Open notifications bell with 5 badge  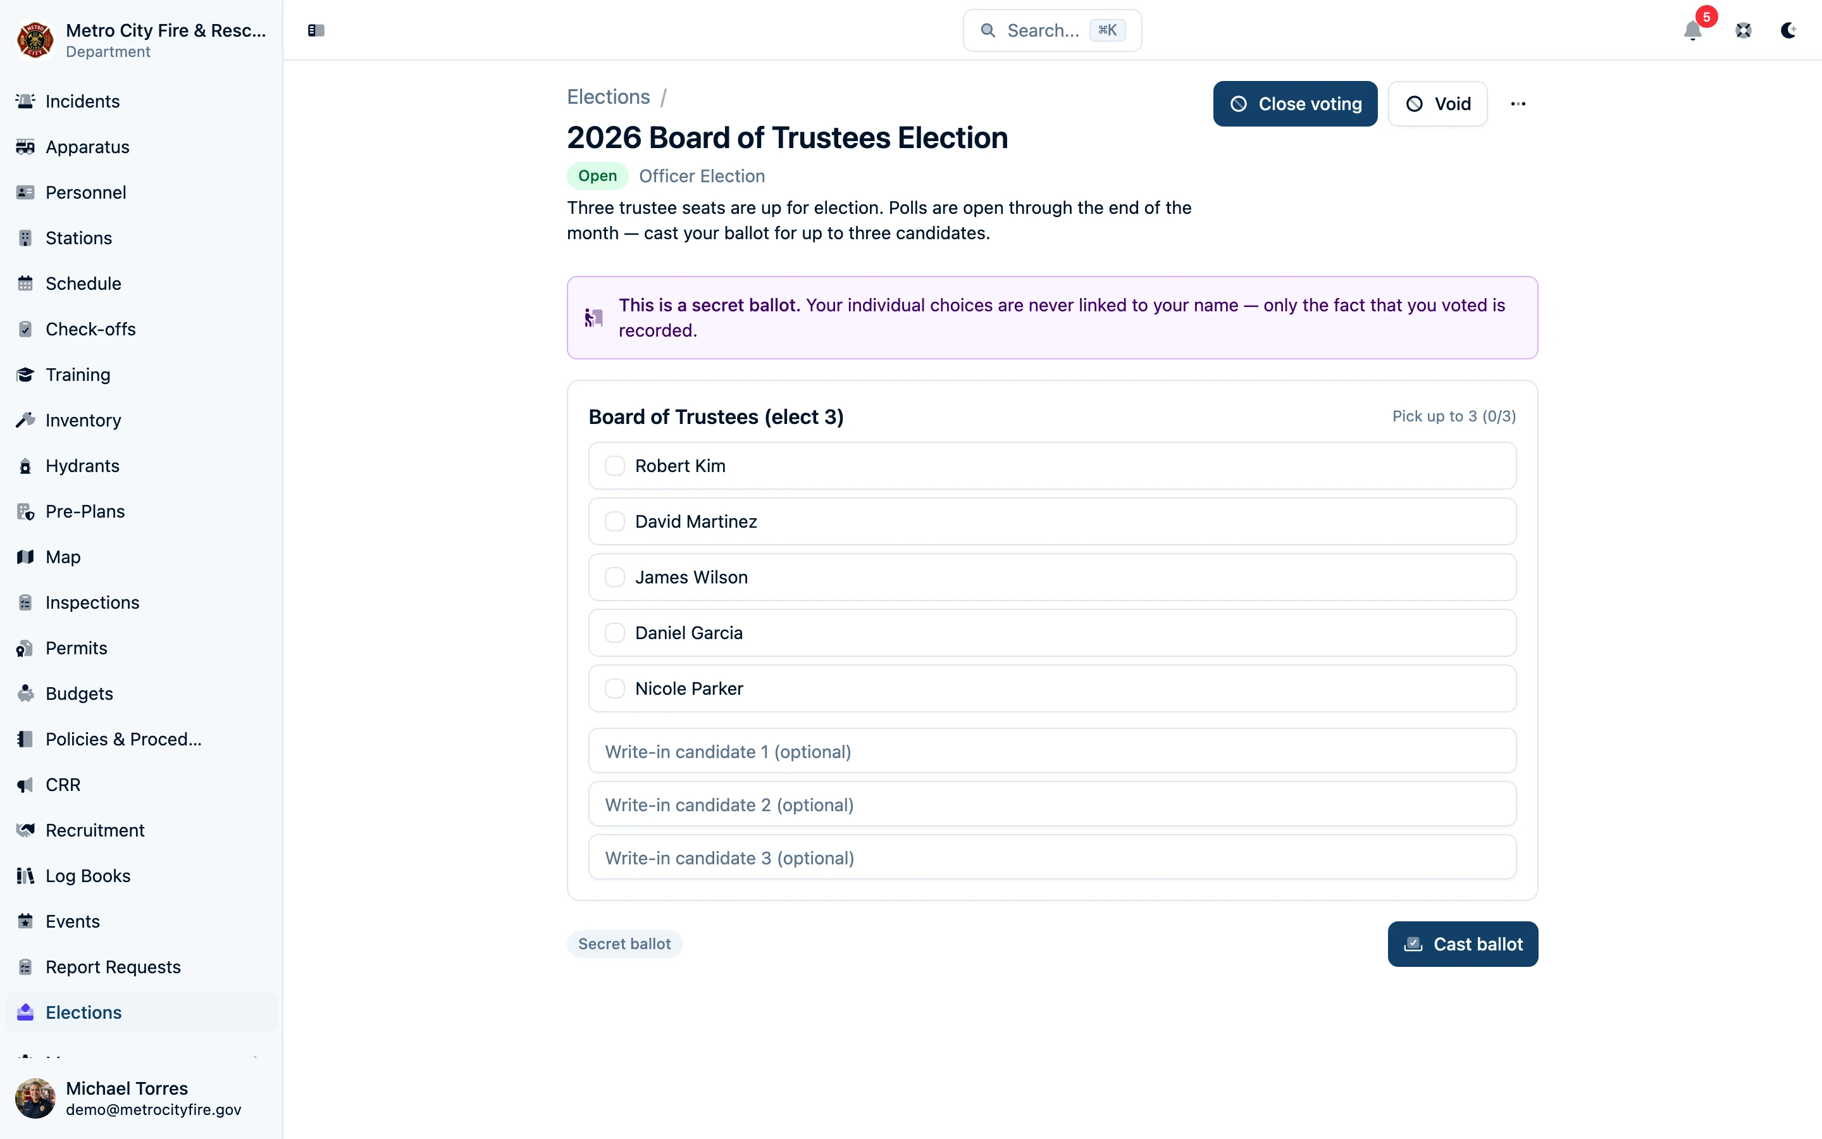point(1693,30)
